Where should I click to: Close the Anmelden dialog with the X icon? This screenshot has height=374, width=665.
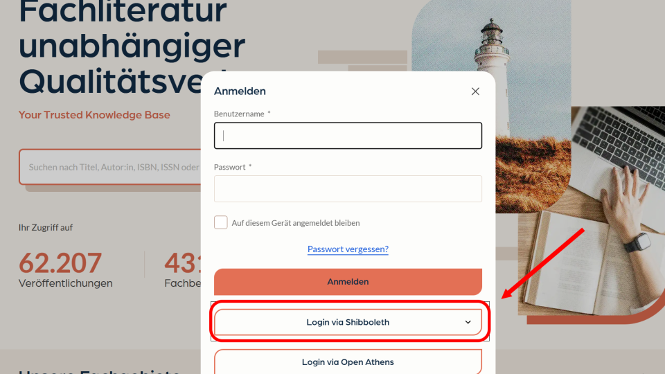(x=475, y=91)
